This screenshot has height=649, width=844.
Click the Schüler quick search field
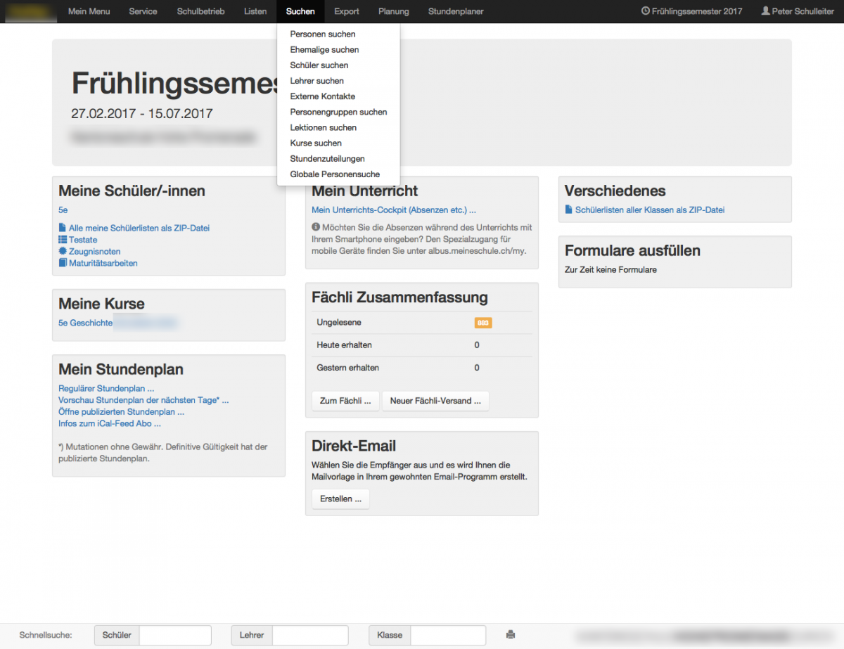(x=175, y=635)
